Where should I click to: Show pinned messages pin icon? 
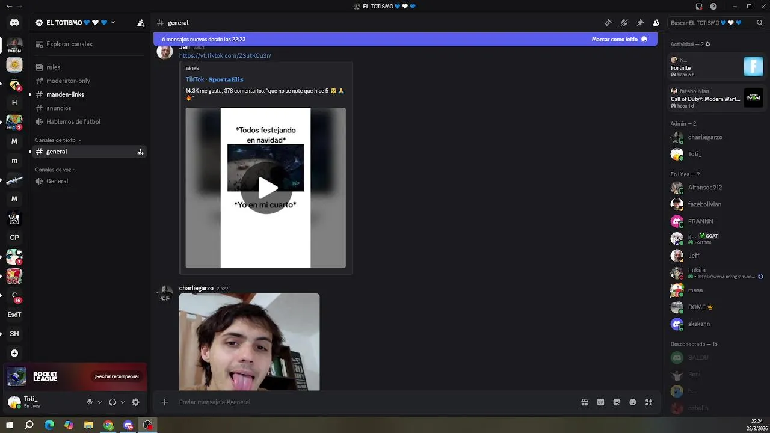(640, 23)
